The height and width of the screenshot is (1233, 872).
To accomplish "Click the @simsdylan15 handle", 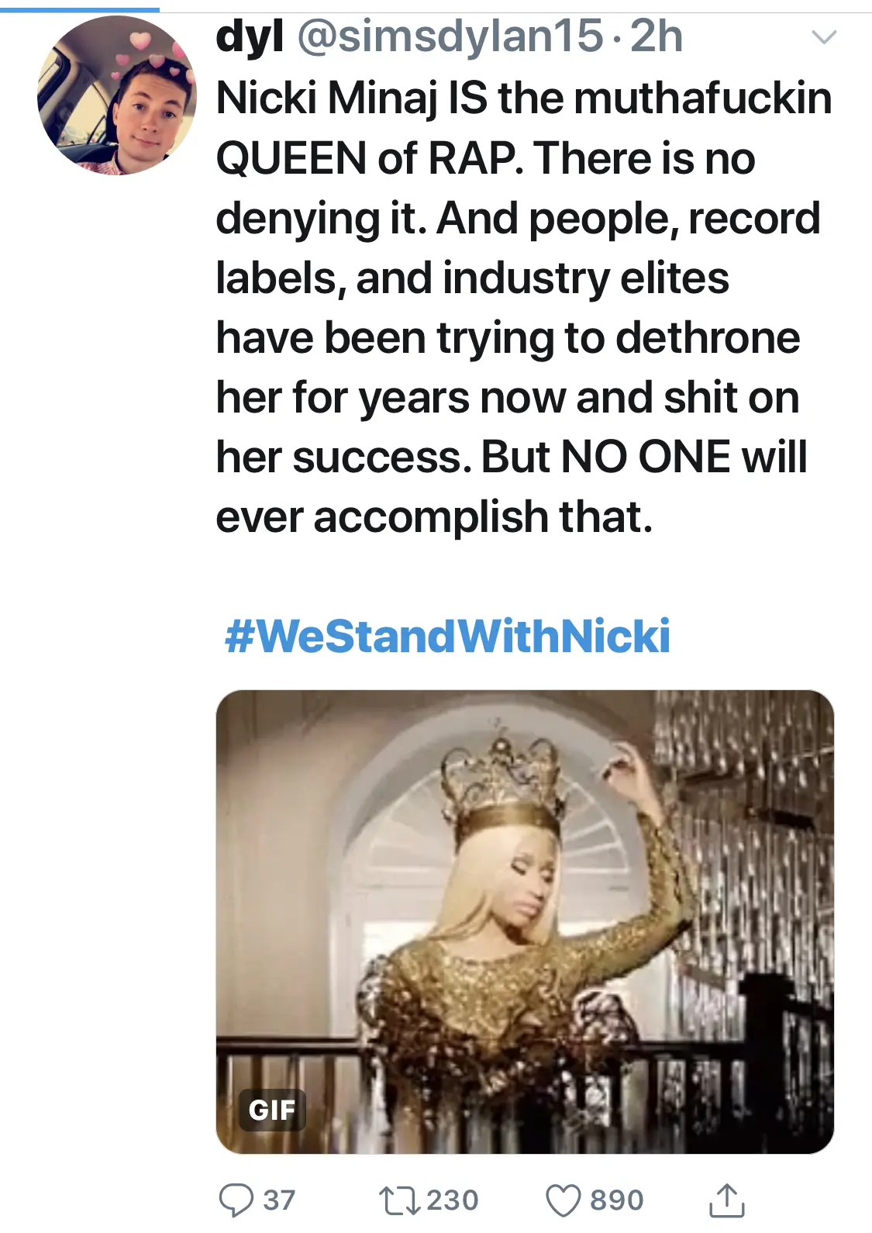I will [450, 36].
